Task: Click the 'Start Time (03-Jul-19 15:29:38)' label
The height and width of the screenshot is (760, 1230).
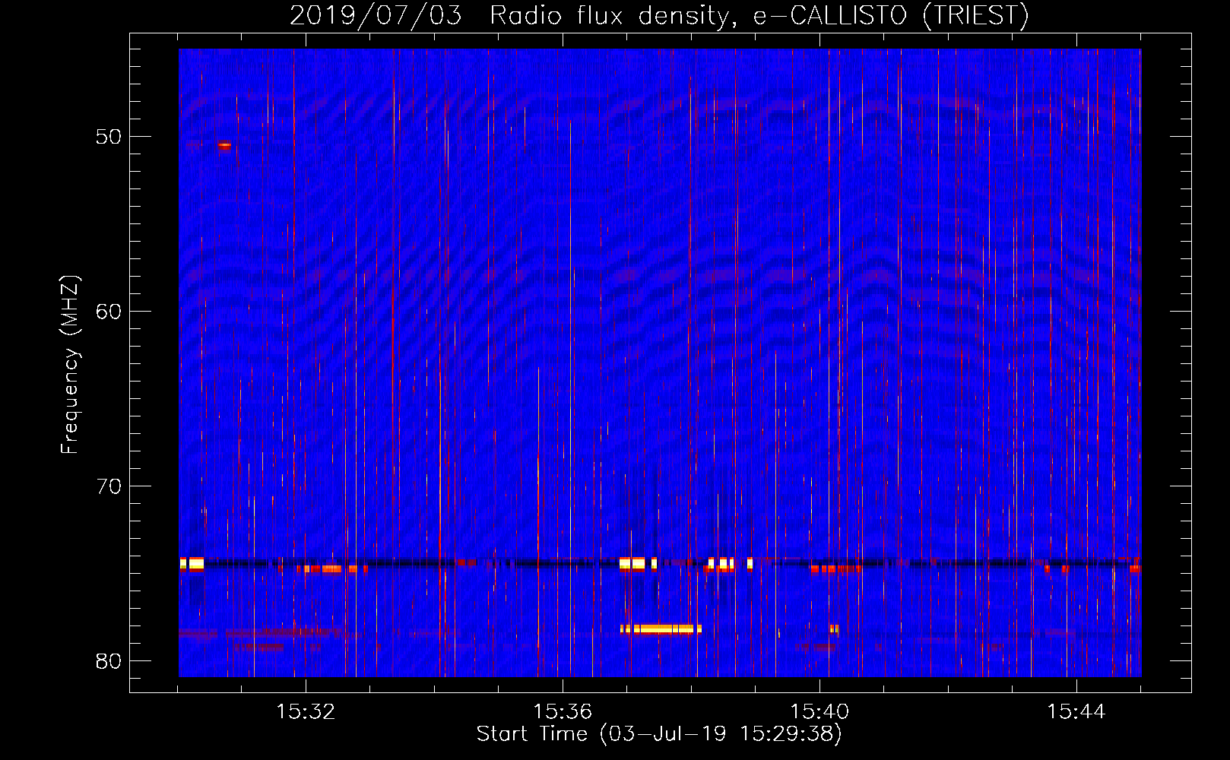Action: pyautogui.click(x=659, y=734)
